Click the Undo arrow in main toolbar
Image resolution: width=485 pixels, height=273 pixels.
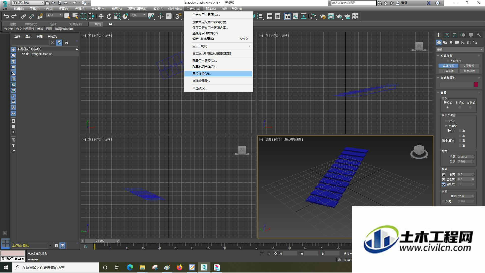[6, 16]
